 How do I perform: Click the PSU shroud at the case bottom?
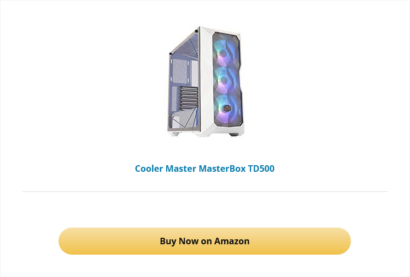(183, 120)
